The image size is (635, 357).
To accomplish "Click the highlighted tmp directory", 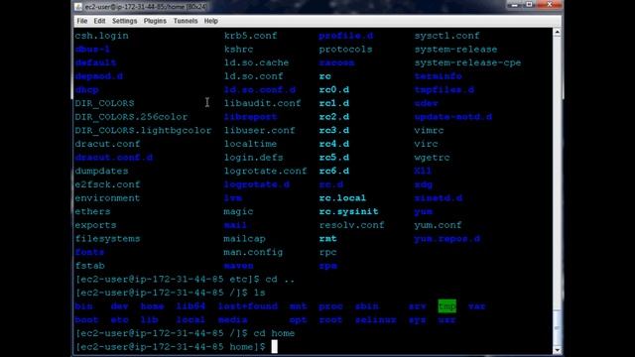I will coord(447,306).
